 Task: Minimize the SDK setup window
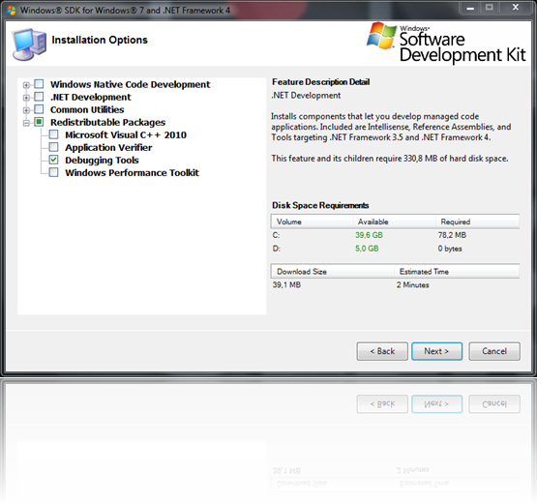(470, 8)
